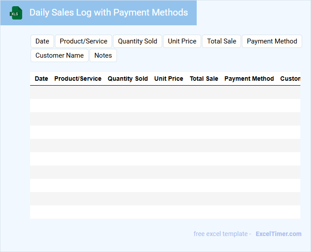Select the Total Sale column header
This screenshot has height=252, width=311.
(x=204, y=79)
